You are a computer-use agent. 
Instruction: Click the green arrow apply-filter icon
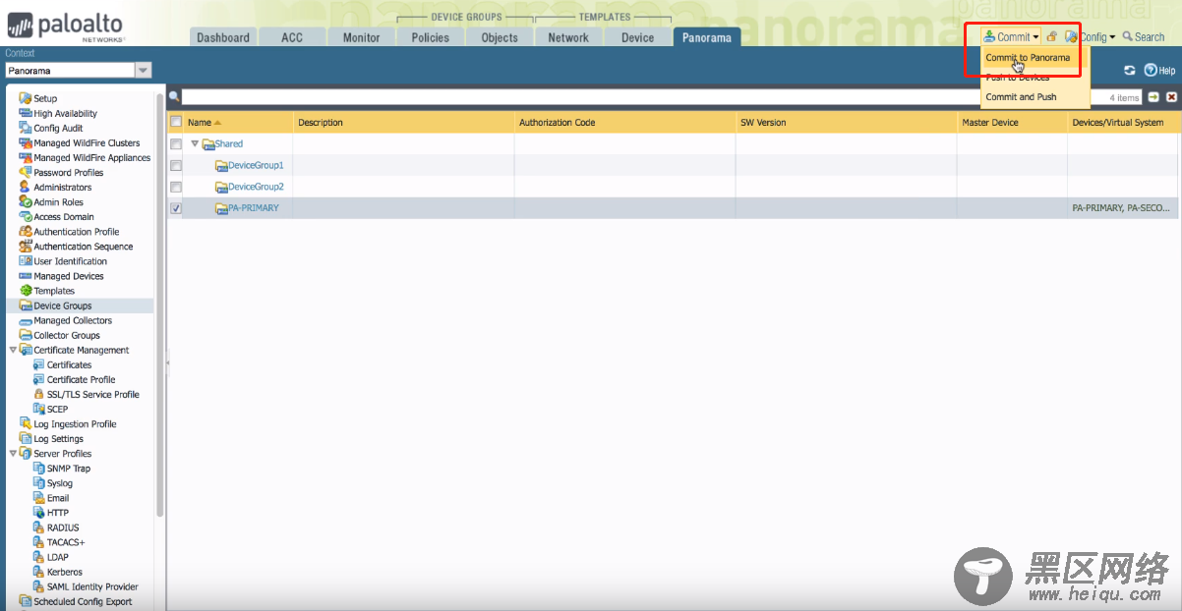point(1153,97)
